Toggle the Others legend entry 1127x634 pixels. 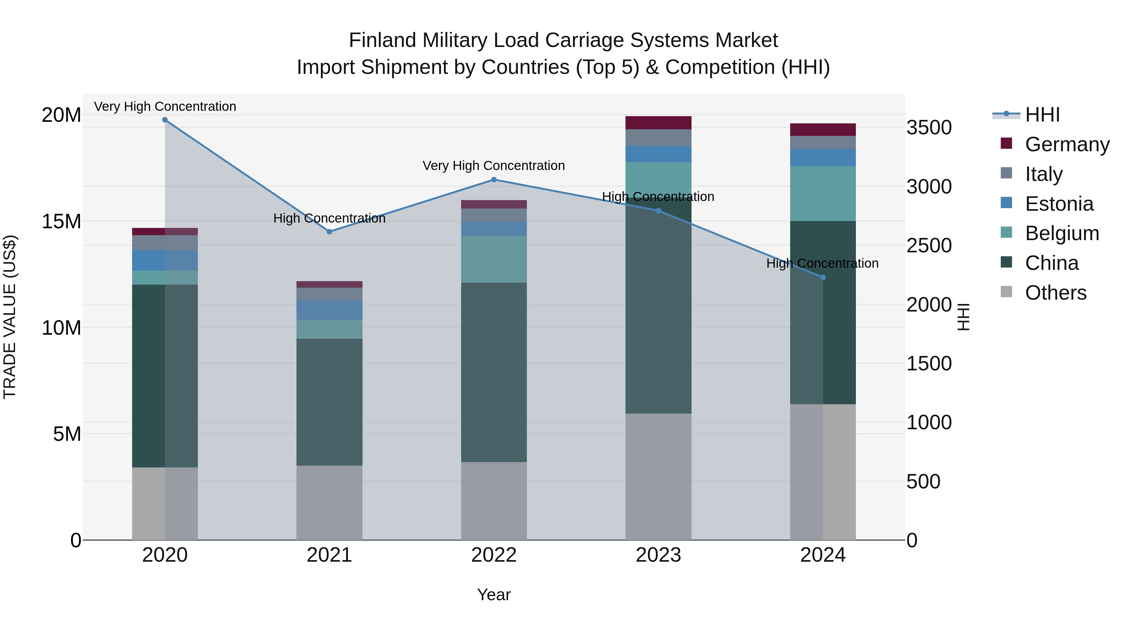pos(1043,293)
